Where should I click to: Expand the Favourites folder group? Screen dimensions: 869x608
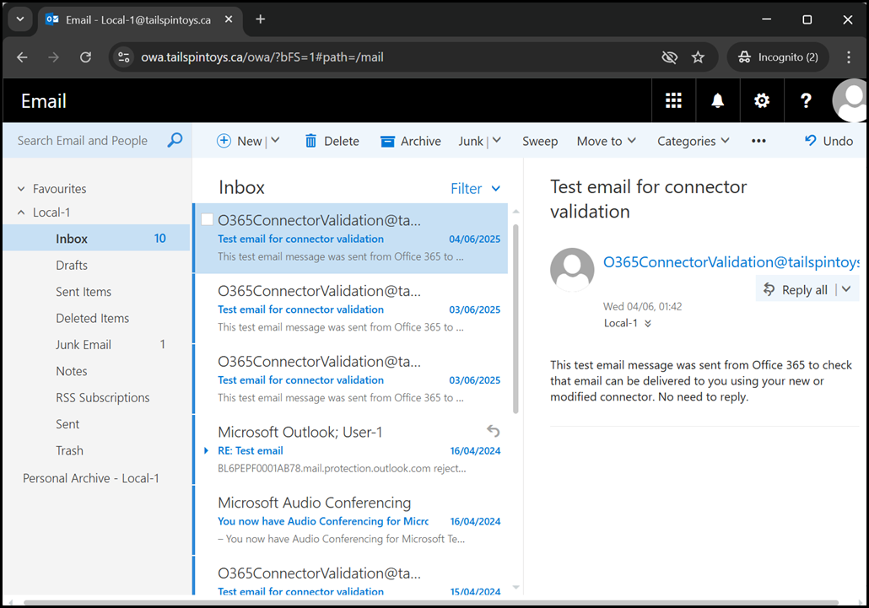click(x=21, y=189)
